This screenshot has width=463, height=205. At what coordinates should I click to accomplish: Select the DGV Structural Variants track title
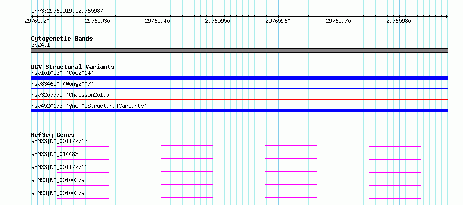[73, 67]
